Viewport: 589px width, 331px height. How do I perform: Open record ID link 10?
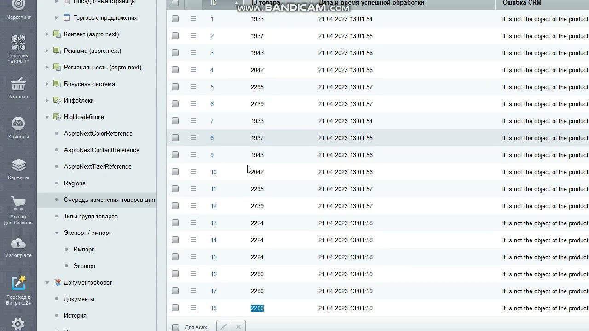click(214, 172)
